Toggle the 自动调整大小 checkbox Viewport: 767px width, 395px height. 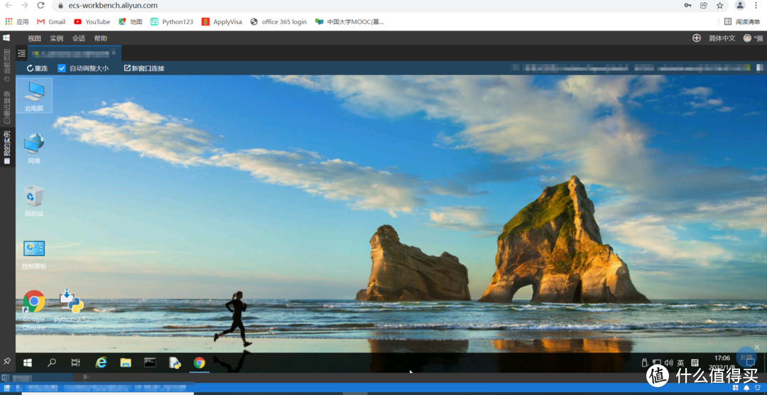(62, 68)
